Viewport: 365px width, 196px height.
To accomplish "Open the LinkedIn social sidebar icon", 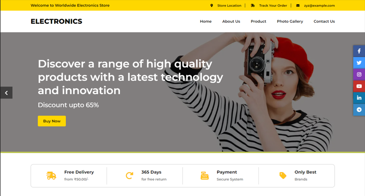I will [x=359, y=98].
